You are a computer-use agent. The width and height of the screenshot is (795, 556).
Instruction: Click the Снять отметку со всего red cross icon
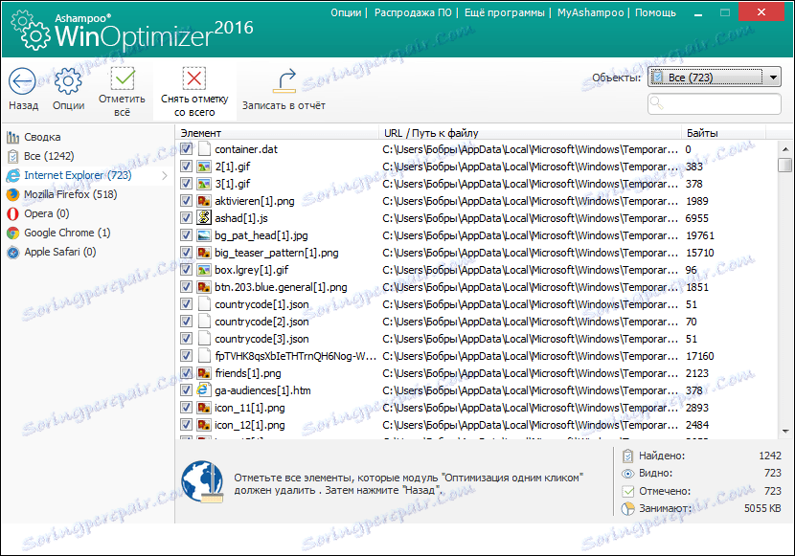[x=194, y=79]
